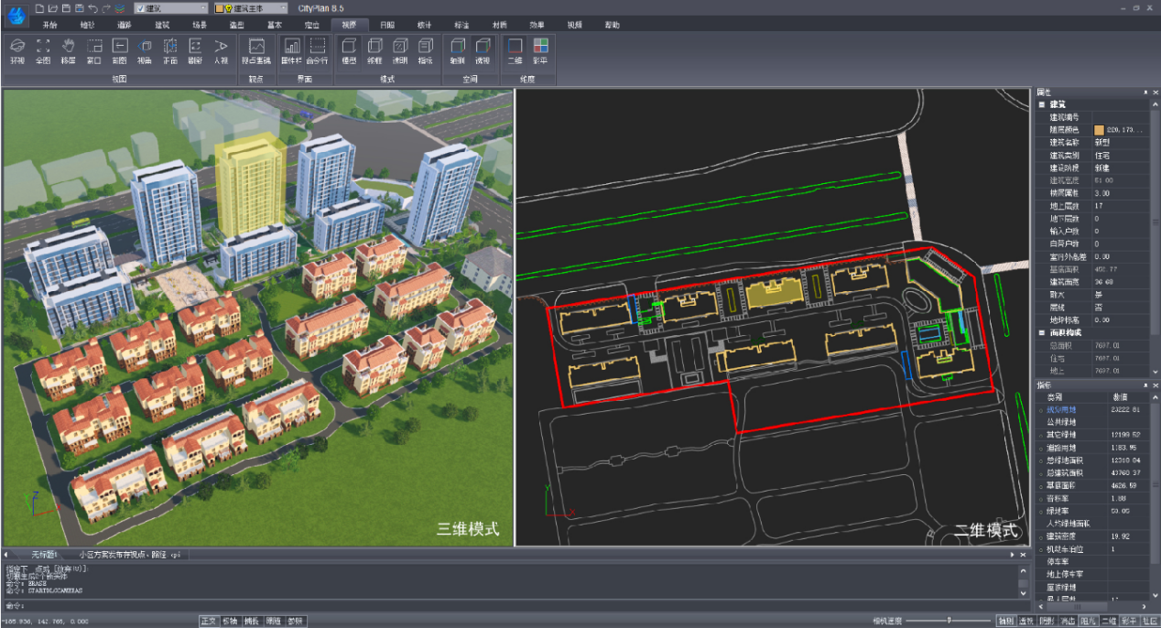Click the 捕捉 snap button
This screenshot has width=1161, height=628.
[x=252, y=622]
